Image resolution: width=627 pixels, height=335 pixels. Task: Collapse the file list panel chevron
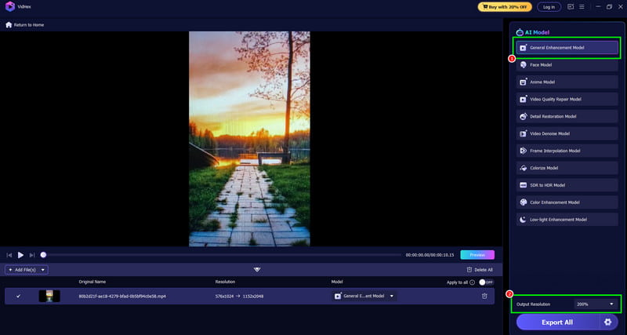tap(256, 269)
